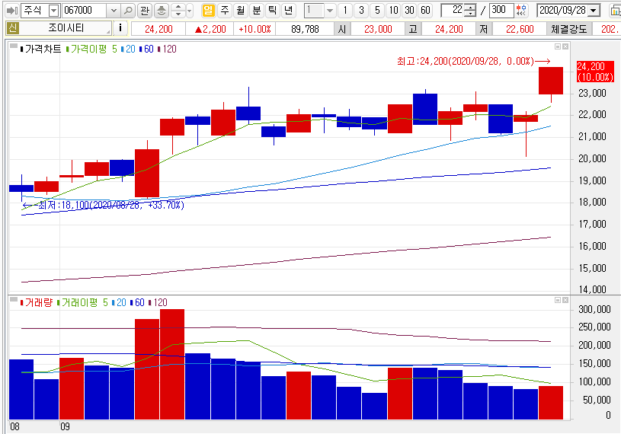Click the up/down stock navigation stepper
The image size is (621, 434).
178,11
